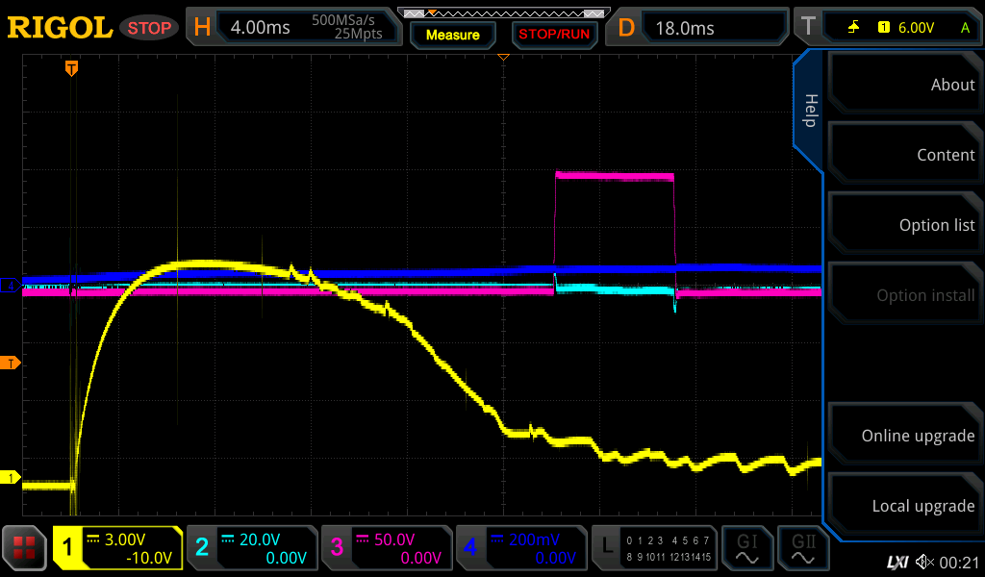Click the LXI network status icon
985x577 pixels.
tap(897, 561)
